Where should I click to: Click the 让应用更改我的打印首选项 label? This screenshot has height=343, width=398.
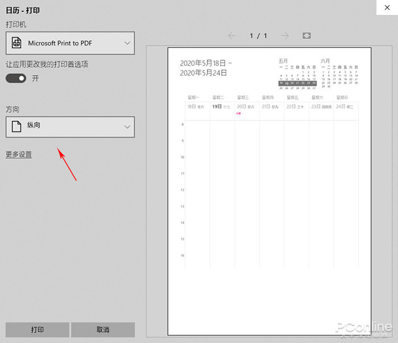[x=47, y=64]
